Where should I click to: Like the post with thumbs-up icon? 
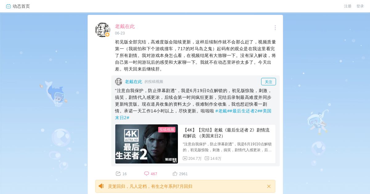click(175, 174)
